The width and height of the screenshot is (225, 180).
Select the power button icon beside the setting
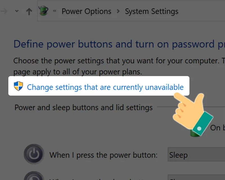[x=34, y=154]
